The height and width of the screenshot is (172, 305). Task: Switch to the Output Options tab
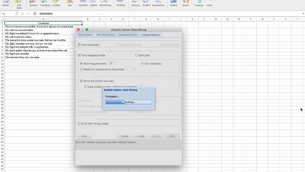[151, 35]
